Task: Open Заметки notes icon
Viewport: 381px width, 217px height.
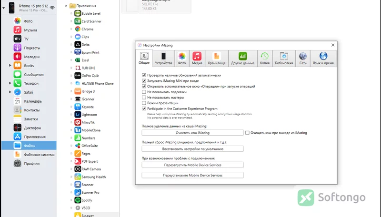Action: pos(17,119)
